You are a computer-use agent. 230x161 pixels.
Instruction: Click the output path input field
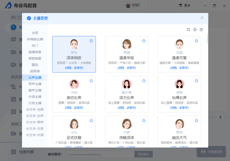100,154
